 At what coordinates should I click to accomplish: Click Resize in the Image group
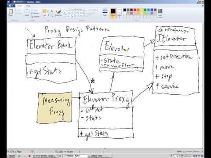(35, 13)
